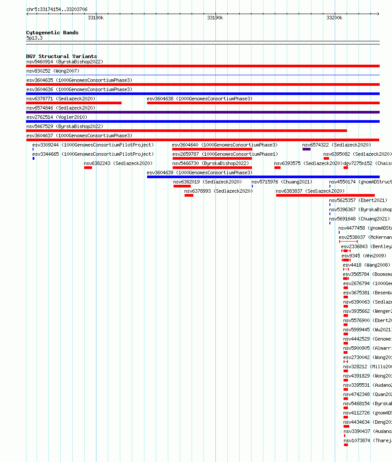Click the nsv6390063 variant label

pos(367,302)
